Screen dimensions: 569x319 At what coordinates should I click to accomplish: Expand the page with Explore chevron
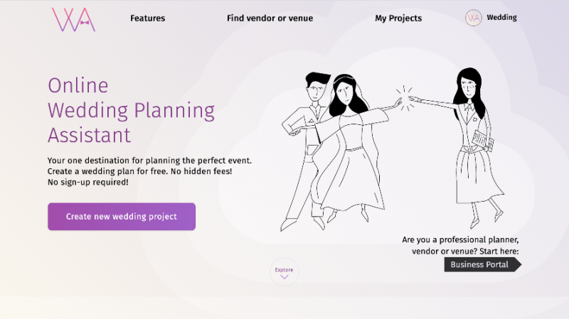[x=284, y=272]
